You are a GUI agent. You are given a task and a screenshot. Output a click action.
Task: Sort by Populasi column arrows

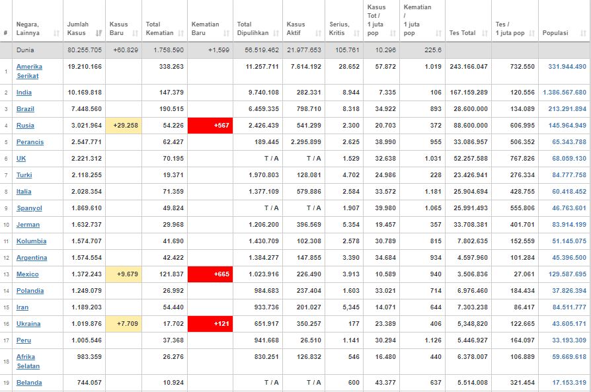584,33
